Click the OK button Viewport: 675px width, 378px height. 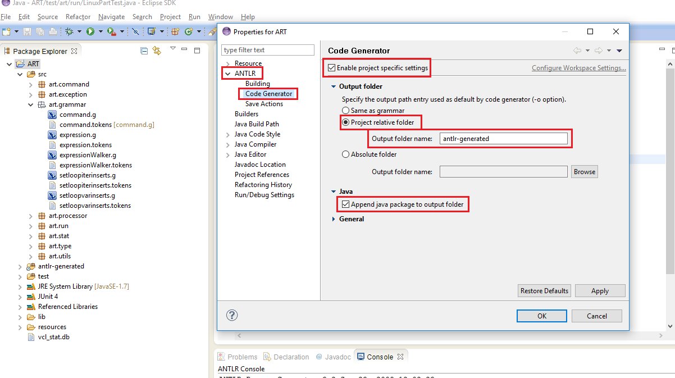pos(542,316)
